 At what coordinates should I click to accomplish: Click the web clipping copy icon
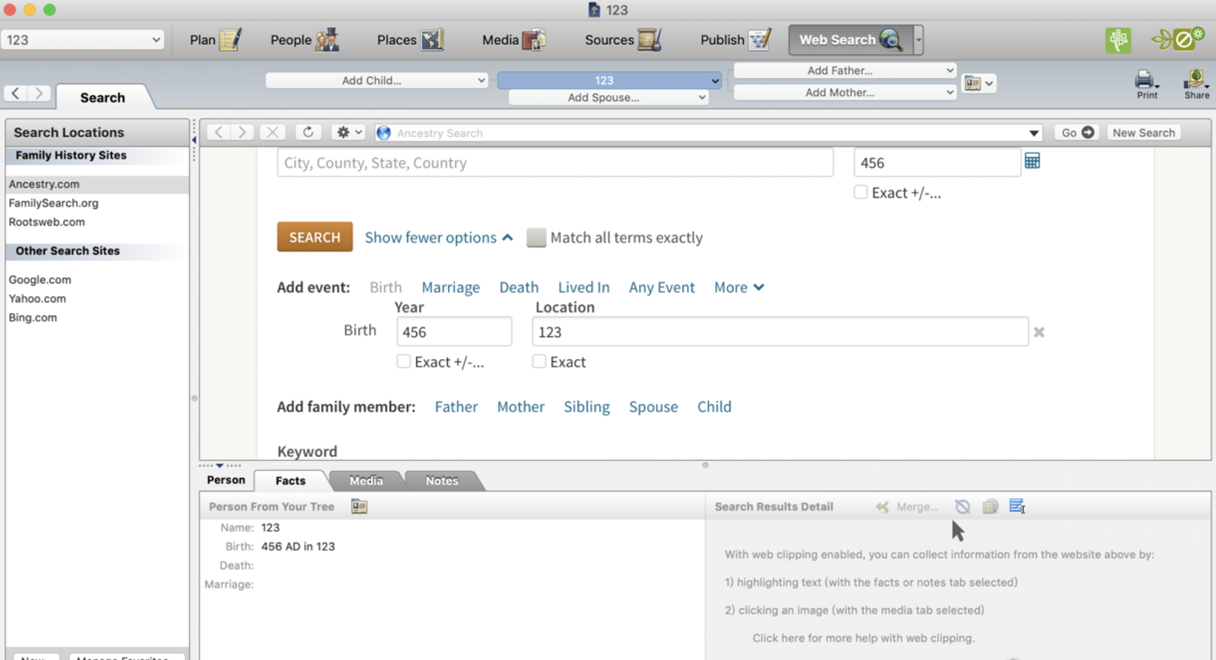990,507
